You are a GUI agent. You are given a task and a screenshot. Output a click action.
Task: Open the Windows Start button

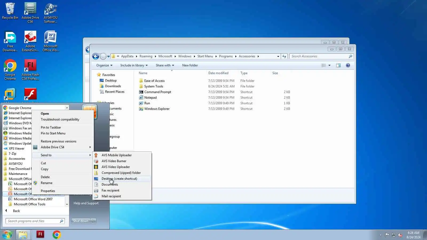coord(7,235)
